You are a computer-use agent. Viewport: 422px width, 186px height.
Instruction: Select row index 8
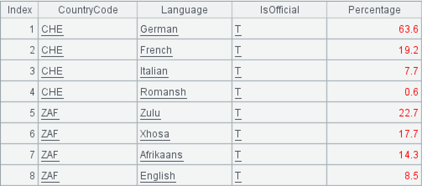point(20,176)
